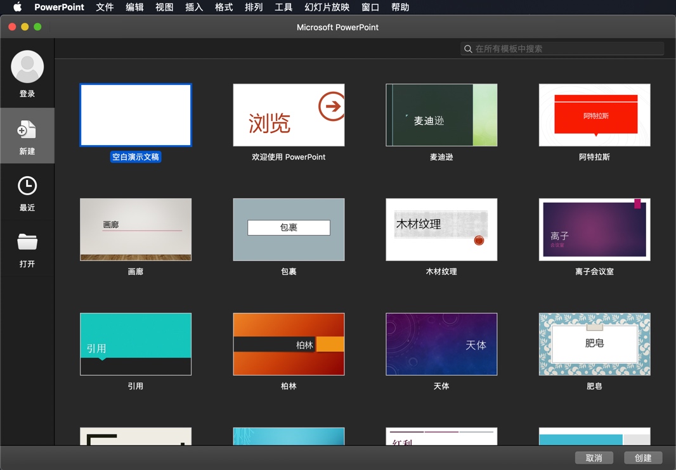The image size is (676, 470).
Task: Open the 文件 menu
Action: [105, 7]
